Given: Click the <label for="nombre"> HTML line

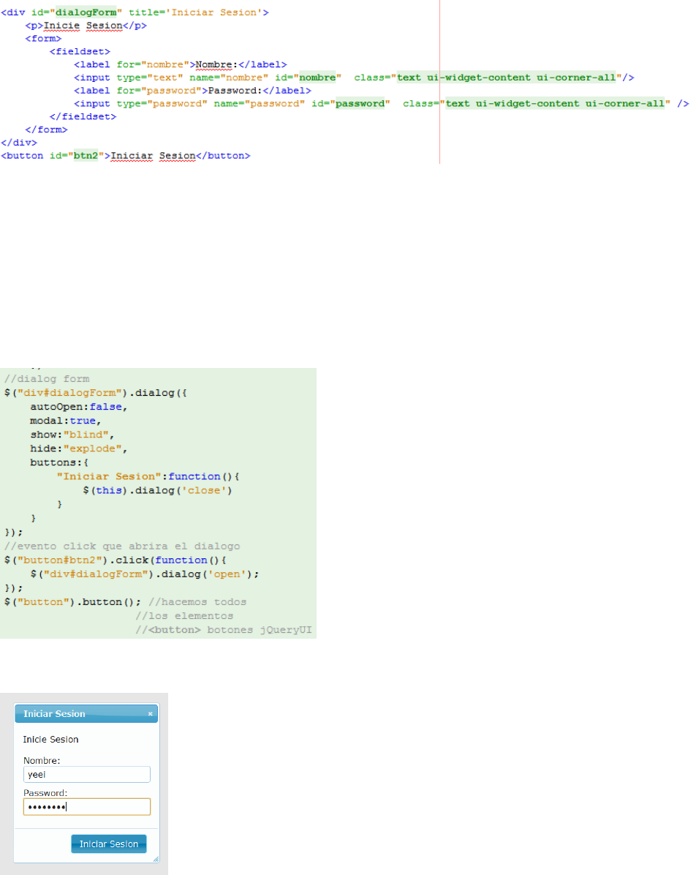Looking at the screenshot, I should (181, 64).
